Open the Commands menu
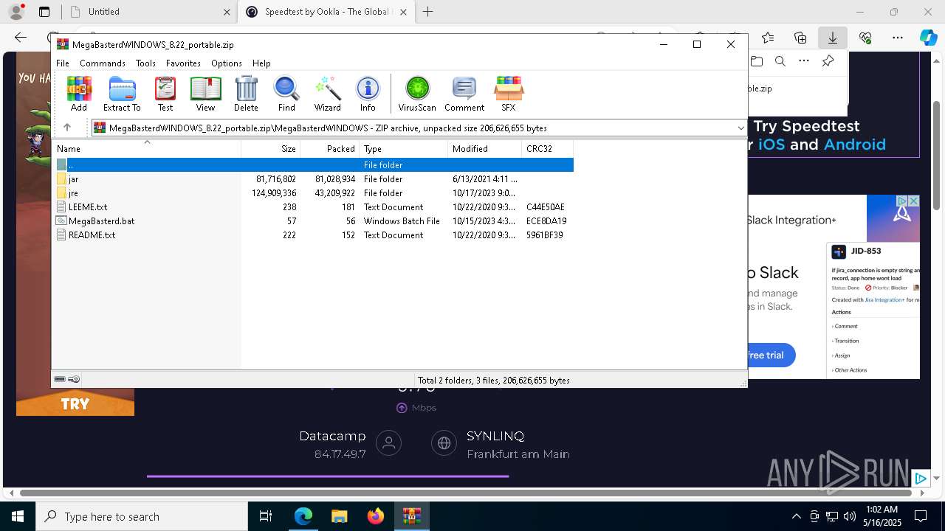Viewport: 945px width, 531px height. (x=103, y=63)
